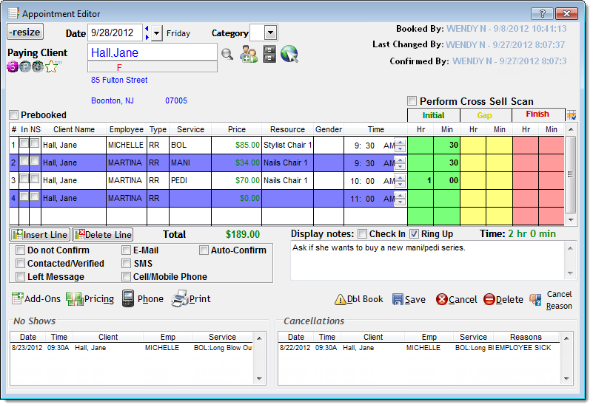Click green Initial Min cell showing 30 in row 1
593x407 pixels.
[x=447, y=146]
